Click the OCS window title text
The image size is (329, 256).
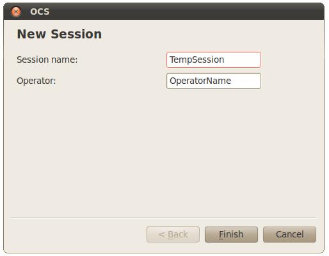[x=40, y=12]
